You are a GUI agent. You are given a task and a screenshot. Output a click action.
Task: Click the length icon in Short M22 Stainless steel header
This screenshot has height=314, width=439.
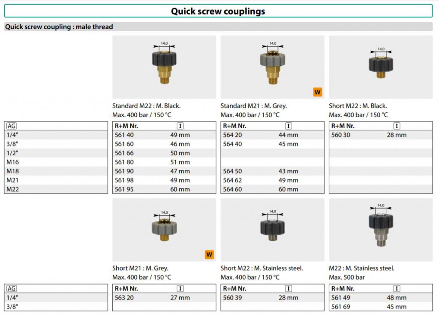(289, 289)
